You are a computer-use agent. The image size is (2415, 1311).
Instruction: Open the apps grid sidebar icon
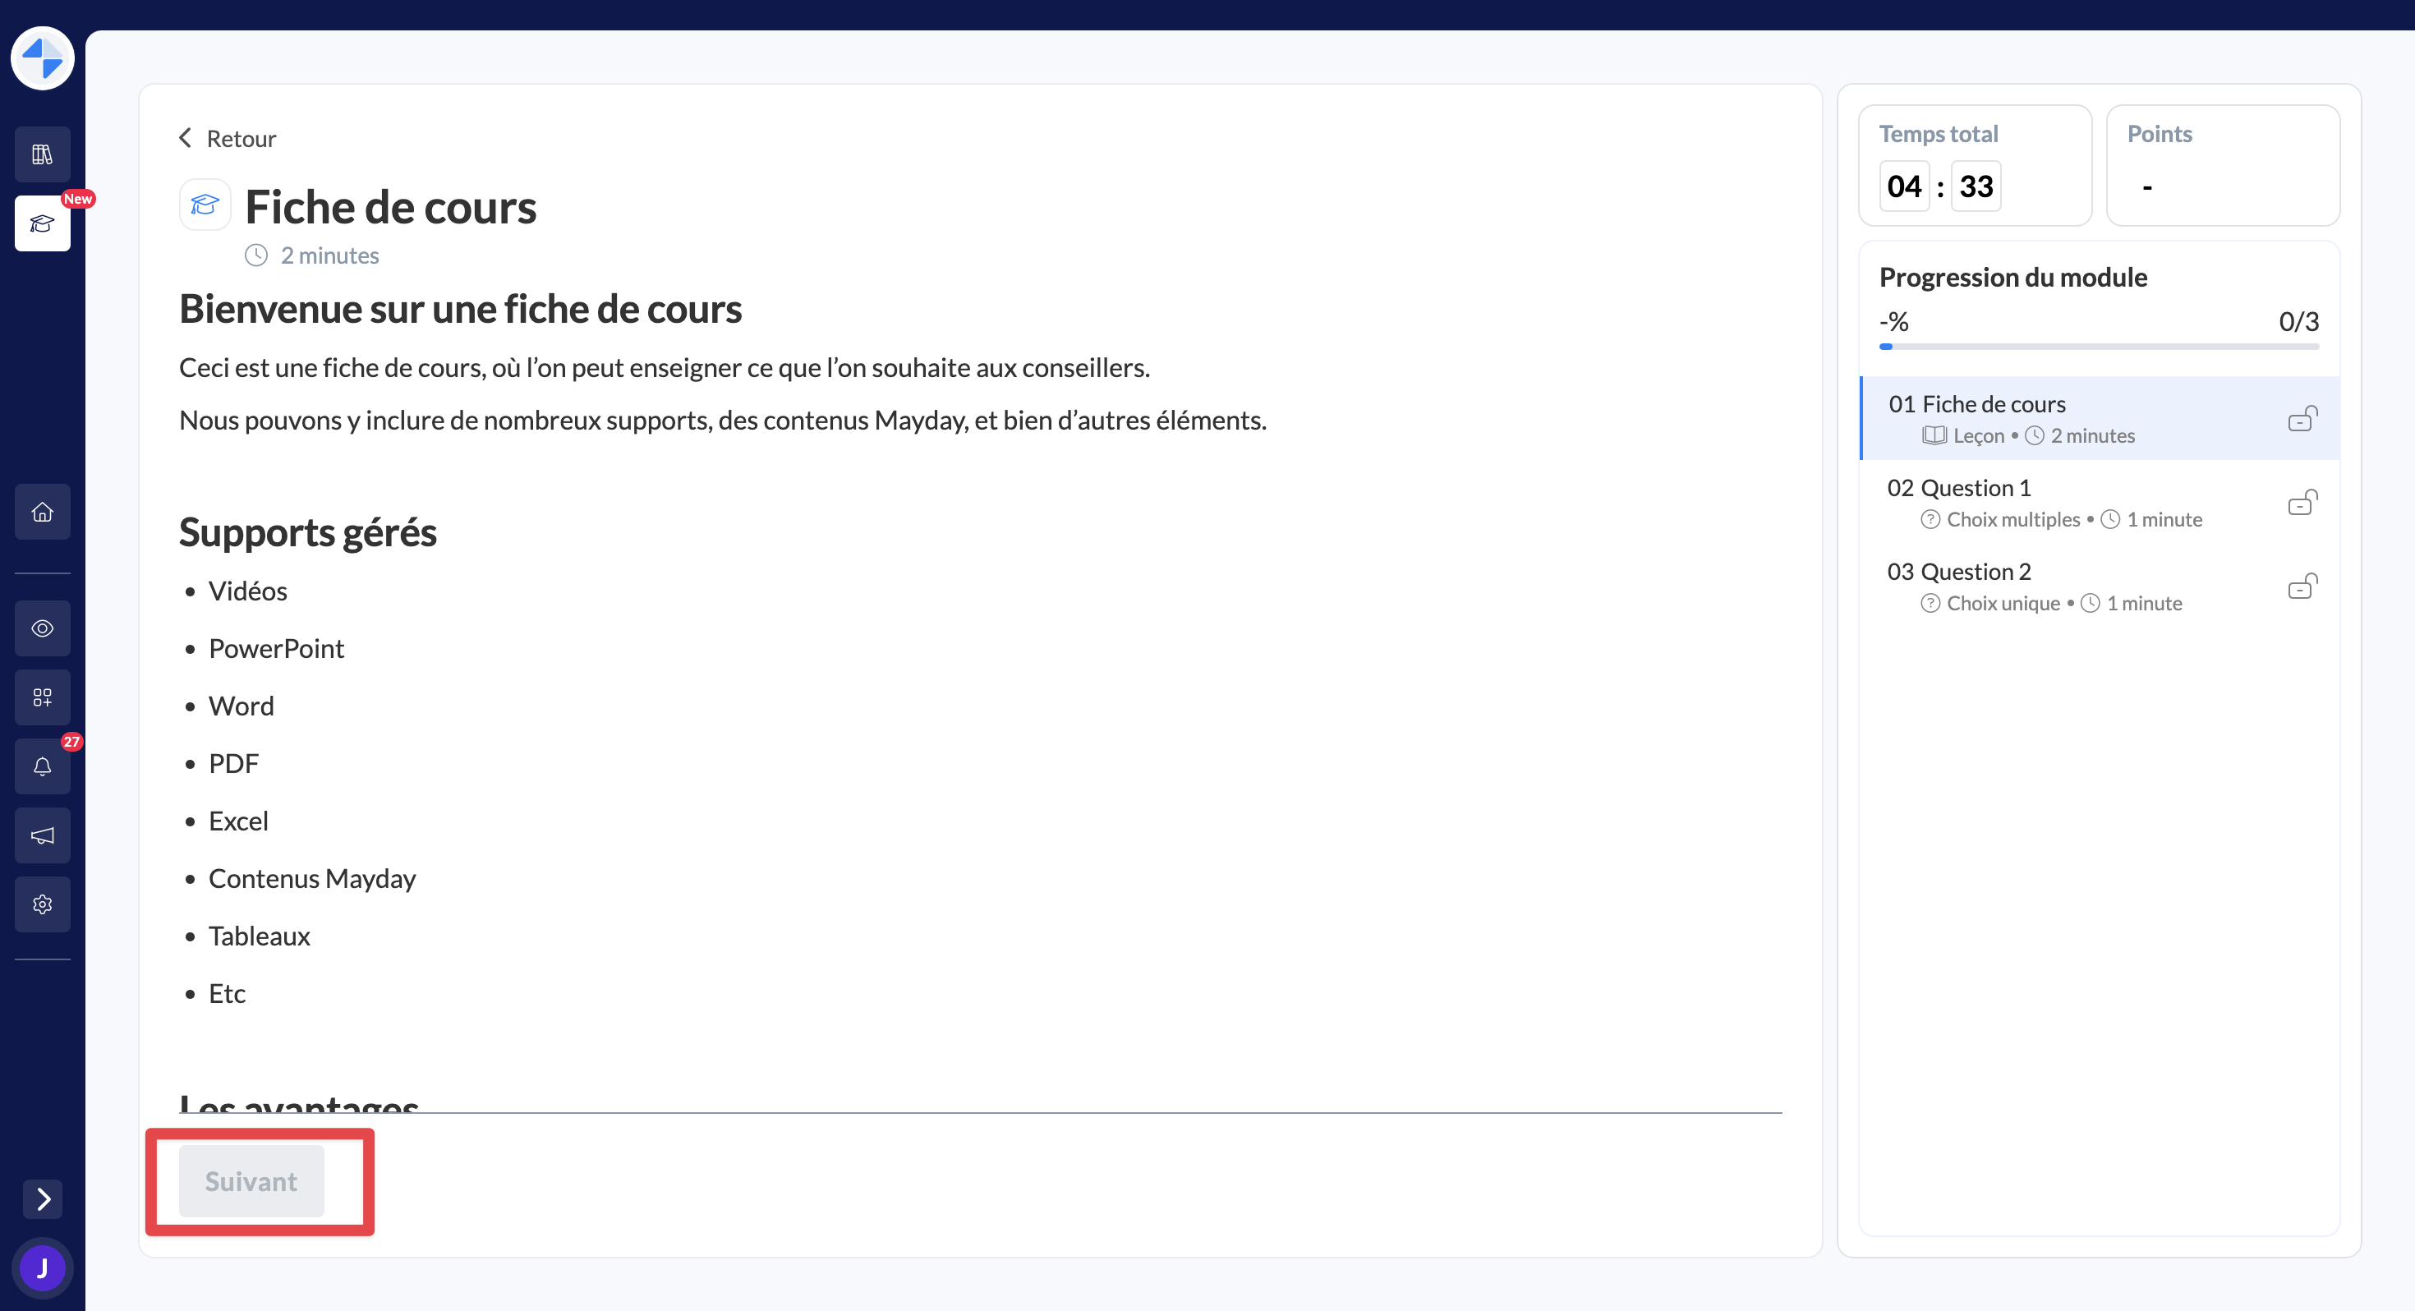(42, 697)
